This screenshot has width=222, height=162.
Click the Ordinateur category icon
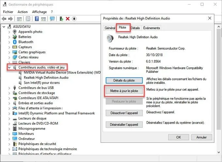pos(15,139)
